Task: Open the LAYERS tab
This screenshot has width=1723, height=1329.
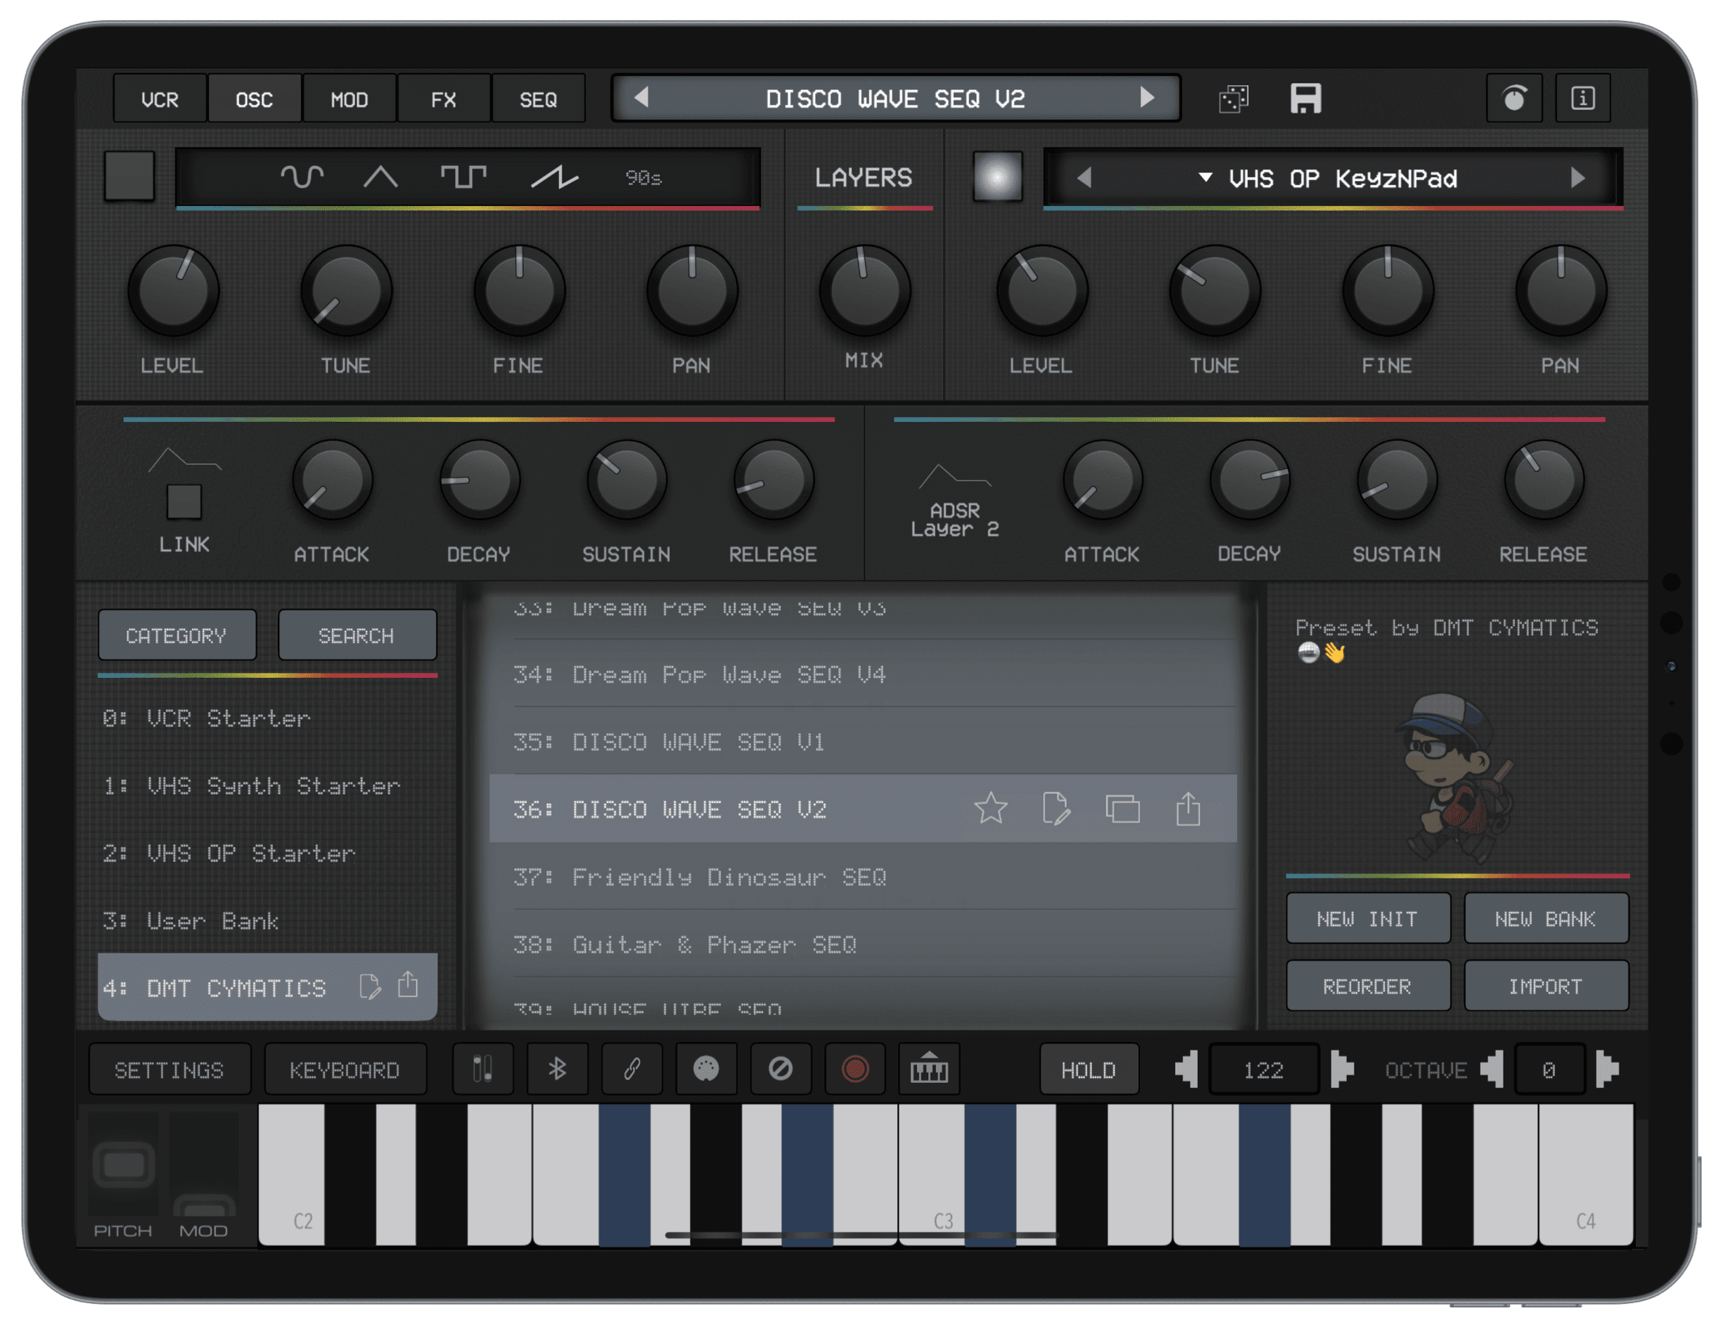Action: click(864, 177)
